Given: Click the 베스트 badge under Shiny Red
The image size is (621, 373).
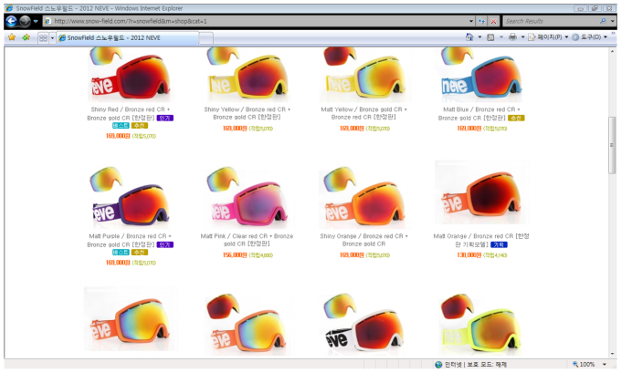Looking at the screenshot, I should (x=121, y=125).
